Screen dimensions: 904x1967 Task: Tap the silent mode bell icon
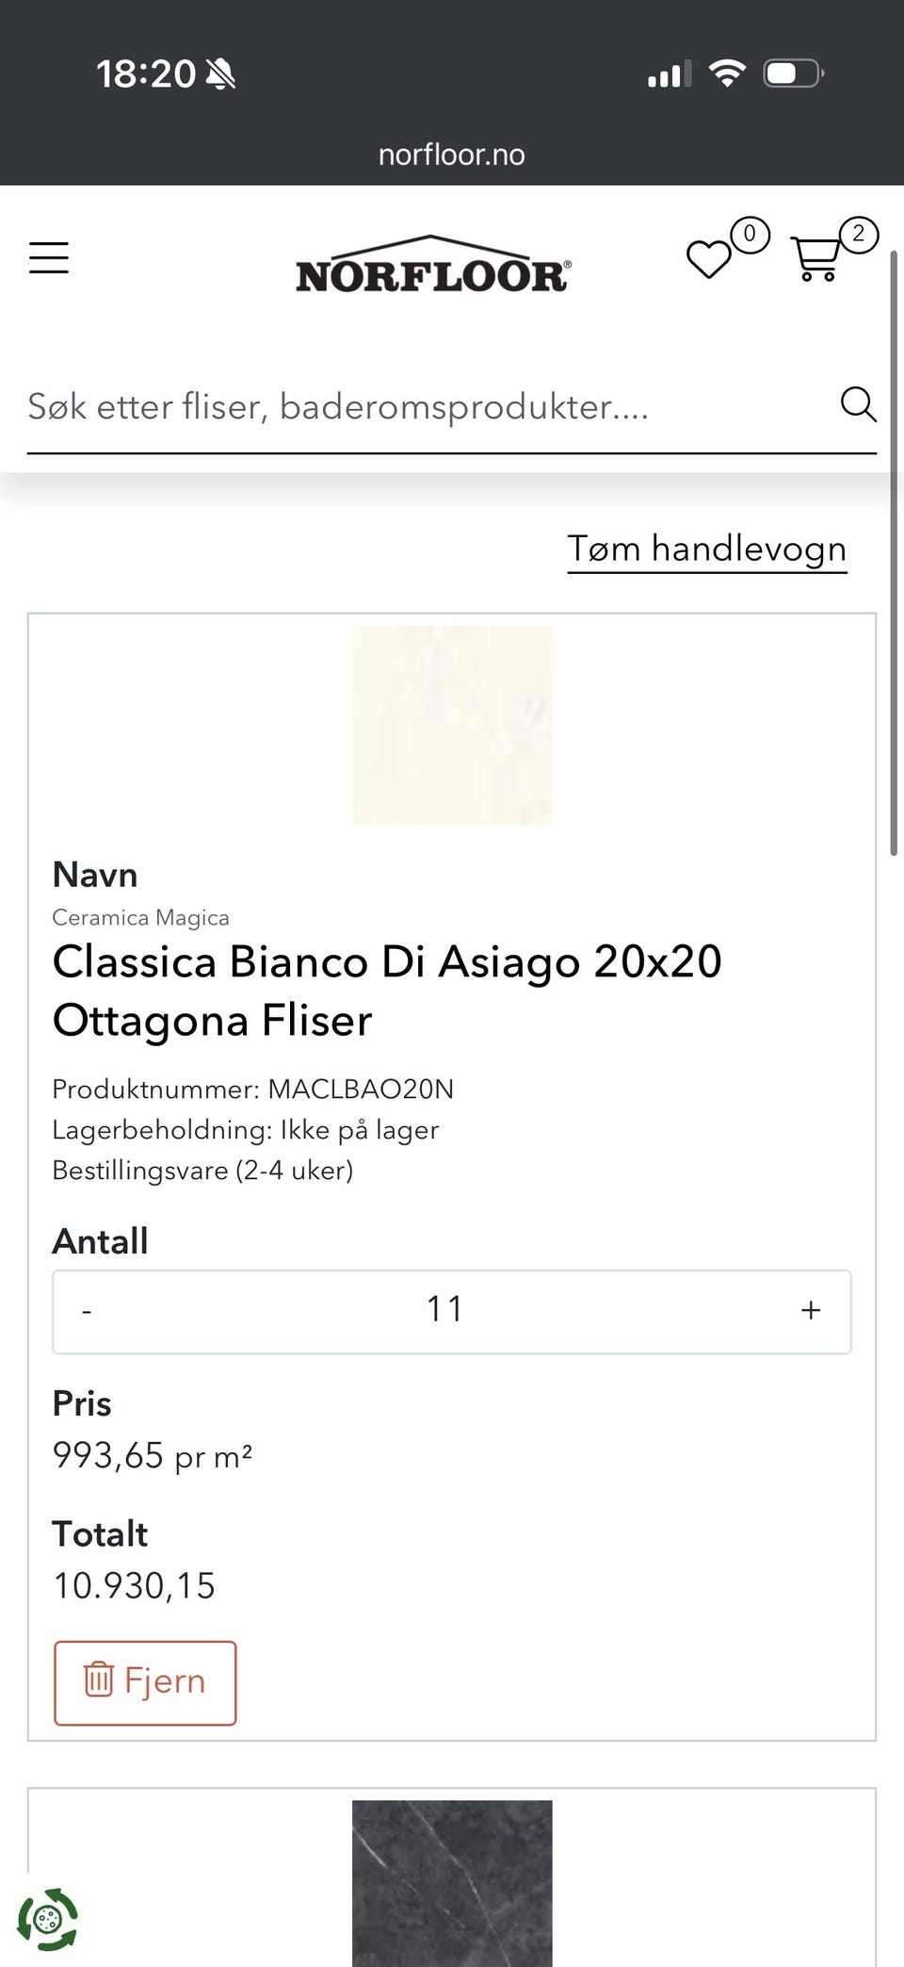point(221,74)
